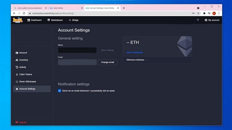Log out of the account
Viewport: 232px width, 130px height.
(23, 122)
